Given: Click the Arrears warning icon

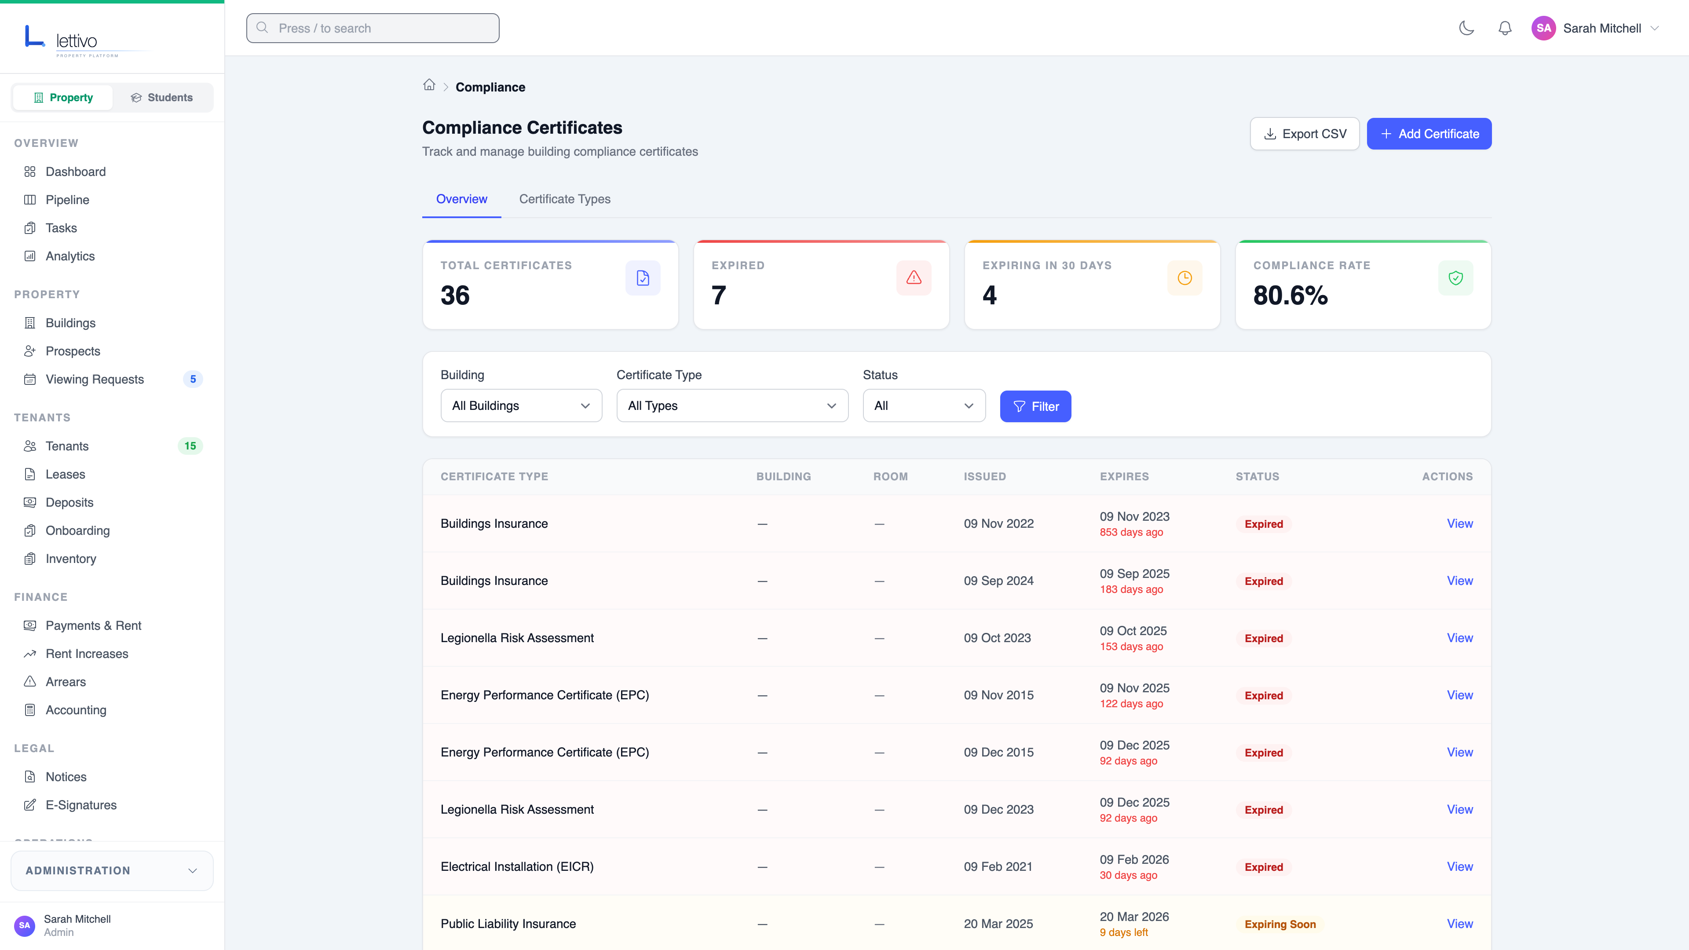Looking at the screenshot, I should (x=30, y=681).
